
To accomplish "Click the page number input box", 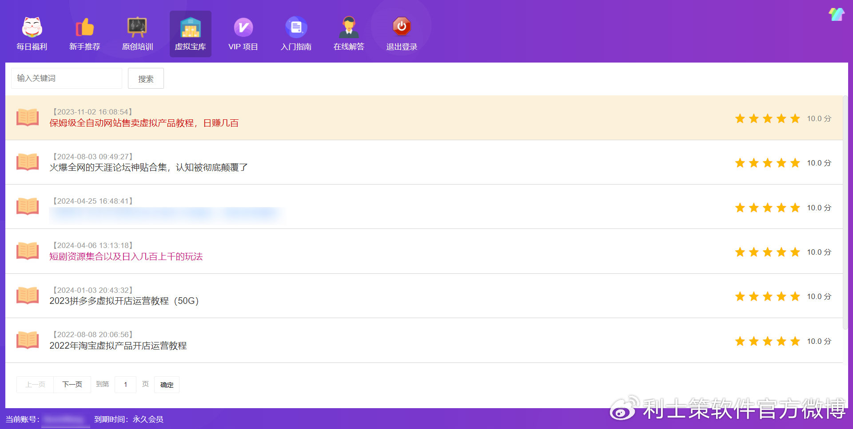I will (x=125, y=385).
